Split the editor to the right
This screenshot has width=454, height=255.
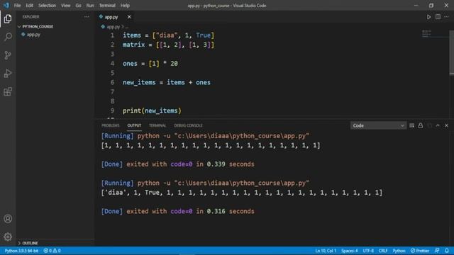(438, 17)
